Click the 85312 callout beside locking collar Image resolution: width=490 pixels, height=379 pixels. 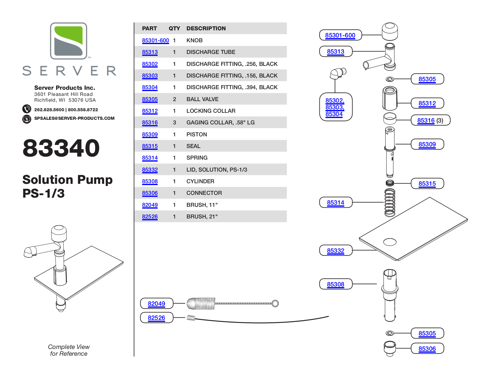[x=427, y=103]
